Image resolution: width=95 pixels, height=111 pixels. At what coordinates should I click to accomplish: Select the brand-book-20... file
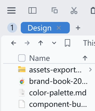coord(58,81)
